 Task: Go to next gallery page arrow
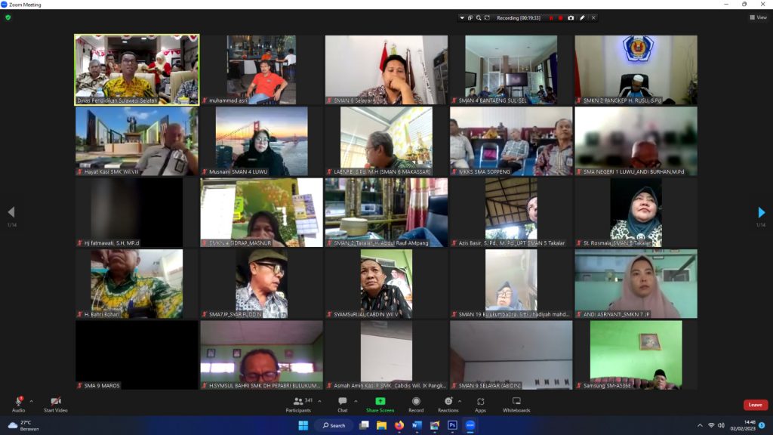(761, 213)
